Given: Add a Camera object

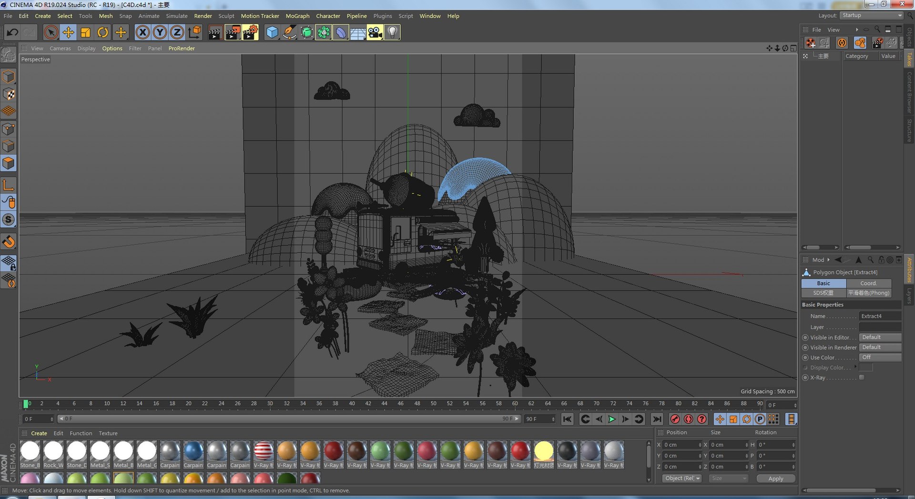Looking at the screenshot, I should click(375, 32).
